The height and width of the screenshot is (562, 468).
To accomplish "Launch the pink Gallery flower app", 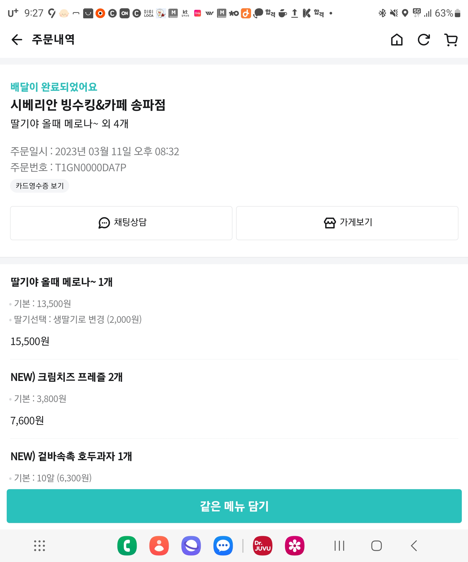I will (x=295, y=546).
